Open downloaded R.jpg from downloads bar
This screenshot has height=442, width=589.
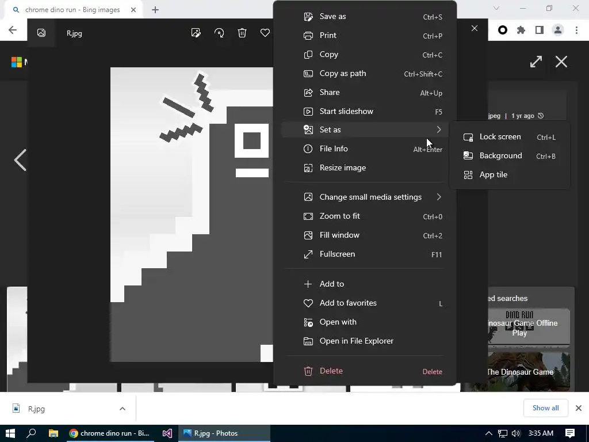36,409
